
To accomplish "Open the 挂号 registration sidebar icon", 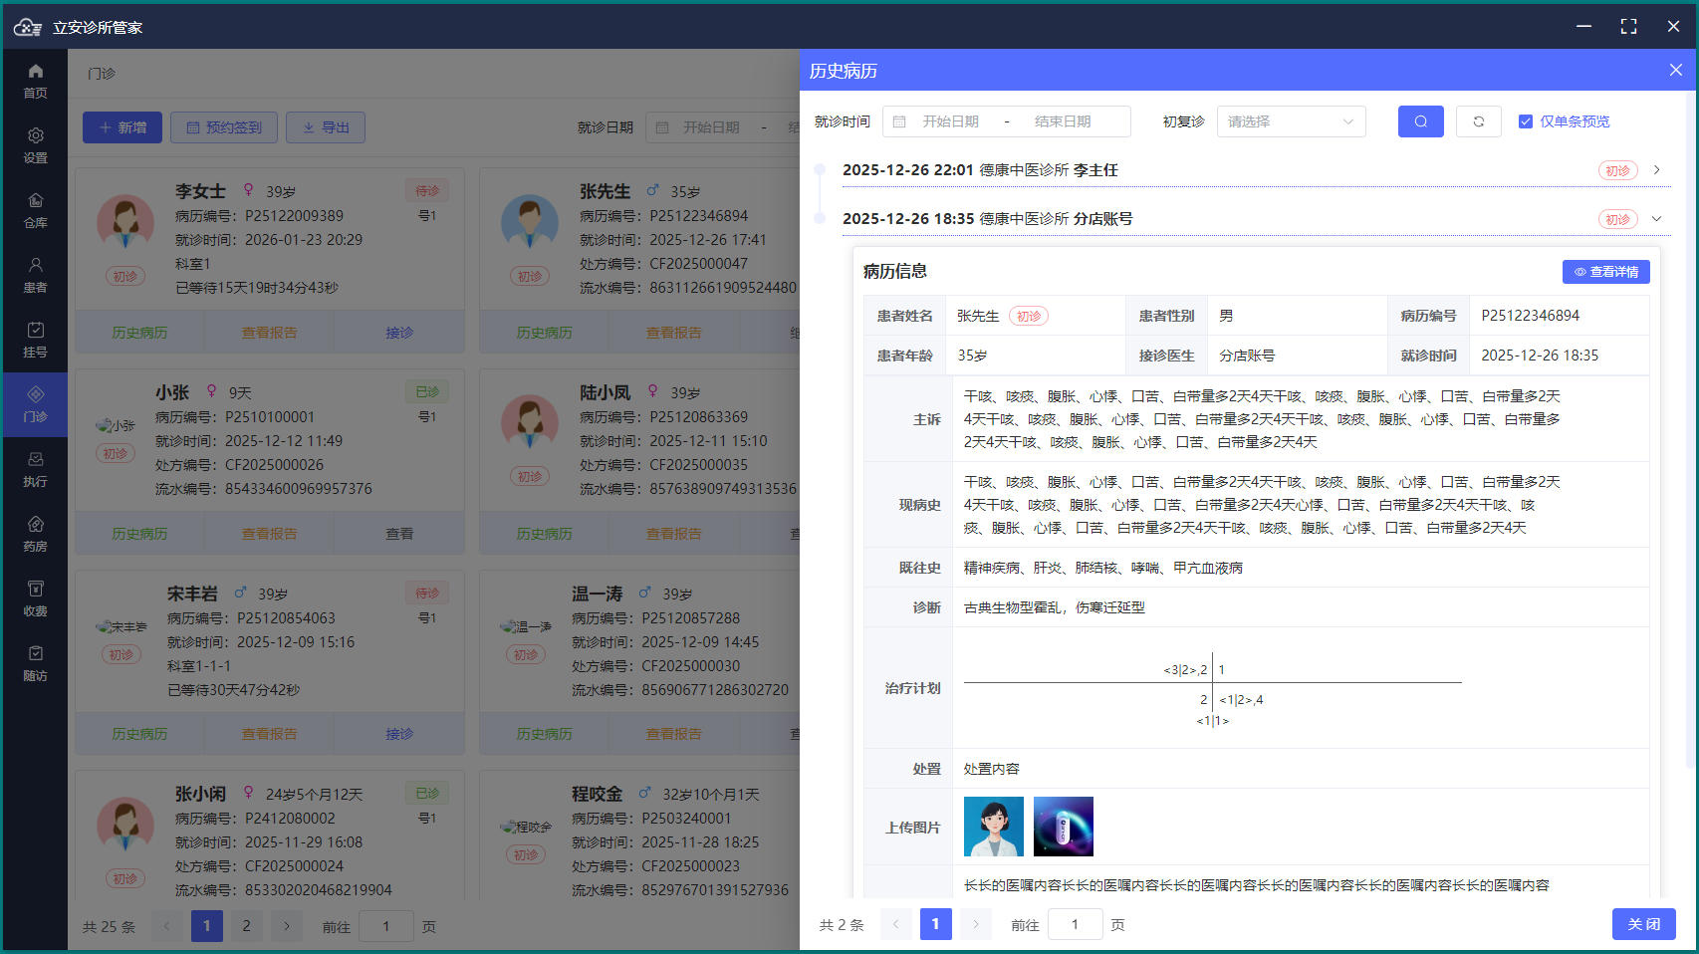I will [35, 340].
